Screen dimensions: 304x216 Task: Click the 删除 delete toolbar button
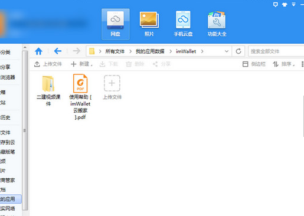[135, 64]
